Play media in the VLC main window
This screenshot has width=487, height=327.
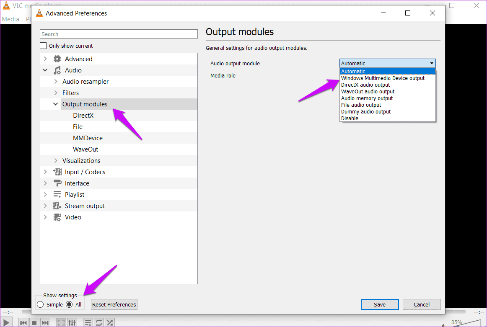6,323
